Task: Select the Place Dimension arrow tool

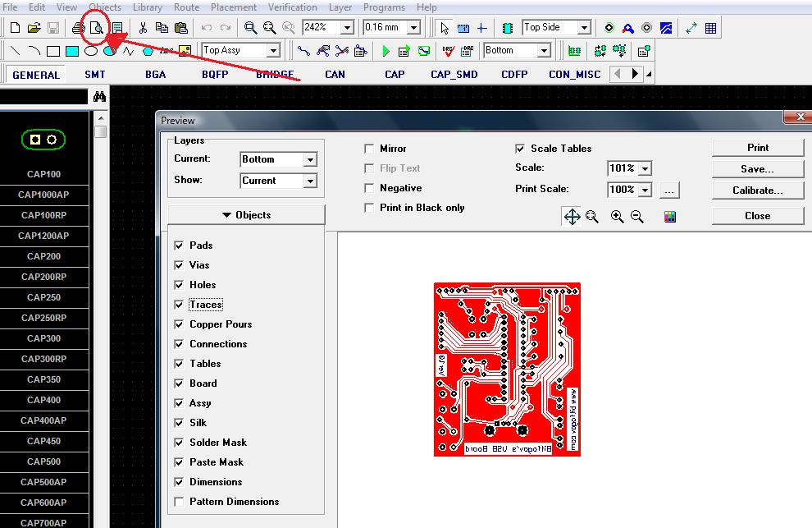Action: (x=691, y=28)
